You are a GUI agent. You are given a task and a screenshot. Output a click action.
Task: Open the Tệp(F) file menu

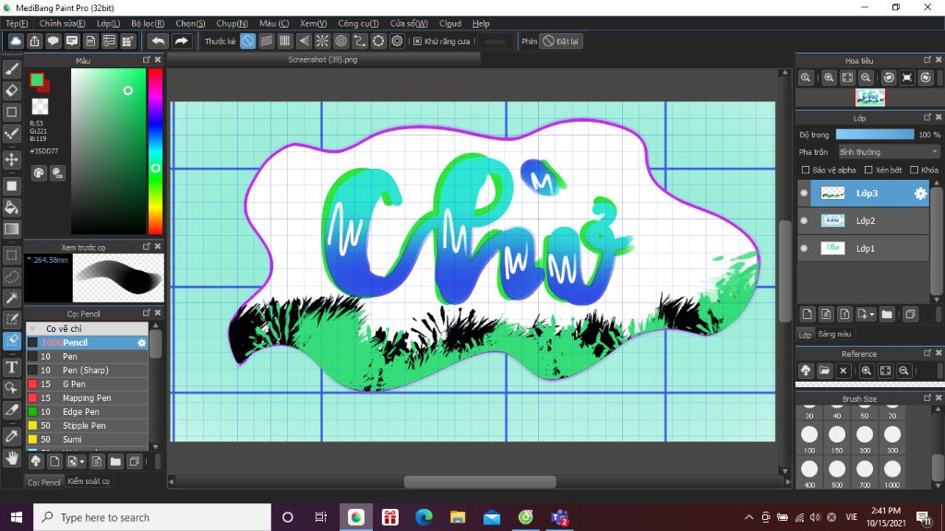point(17,23)
